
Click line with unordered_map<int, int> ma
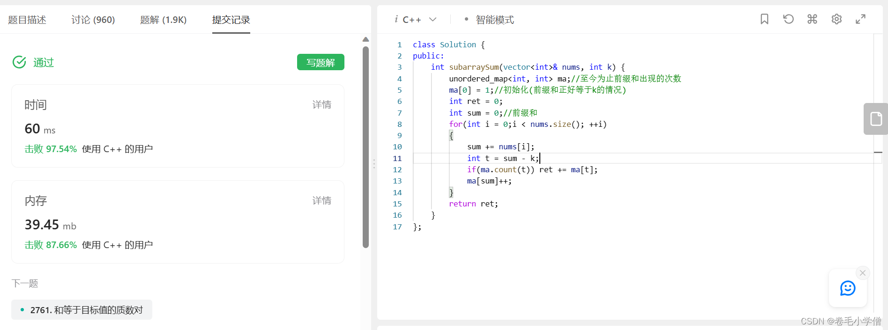pyautogui.click(x=565, y=79)
